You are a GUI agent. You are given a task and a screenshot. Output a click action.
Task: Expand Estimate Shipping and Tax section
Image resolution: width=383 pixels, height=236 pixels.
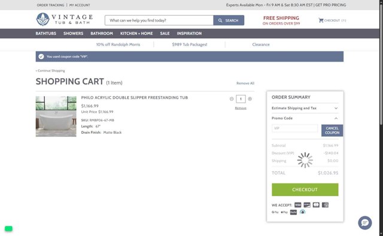tap(305, 108)
